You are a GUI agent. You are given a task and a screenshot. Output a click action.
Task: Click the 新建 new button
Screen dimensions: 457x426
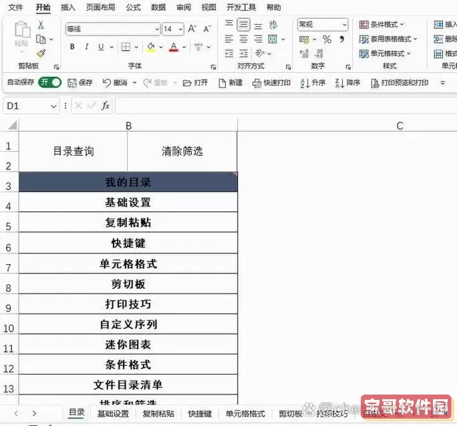click(x=231, y=83)
